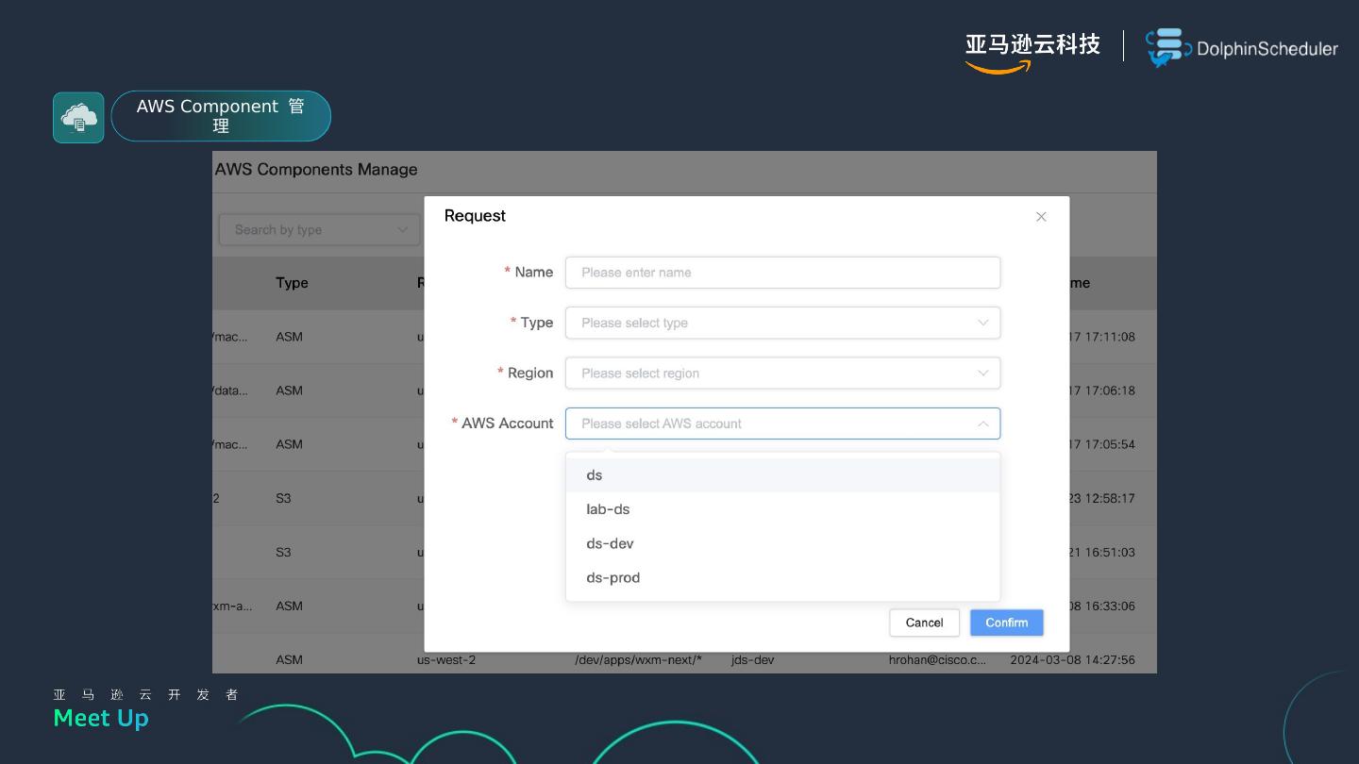Select the us-west-2 region cell
Image resolution: width=1359 pixels, height=764 pixels.
pyautogui.click(x=446, y=660)
